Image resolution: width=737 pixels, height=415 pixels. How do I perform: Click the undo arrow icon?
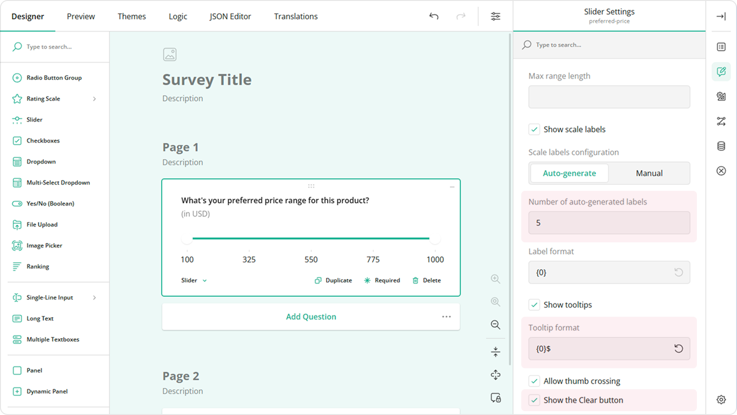coord(433,16)
